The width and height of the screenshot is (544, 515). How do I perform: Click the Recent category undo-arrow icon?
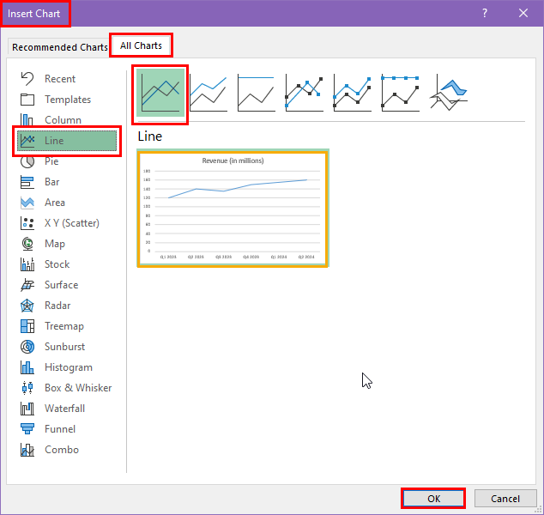(27, 79)
